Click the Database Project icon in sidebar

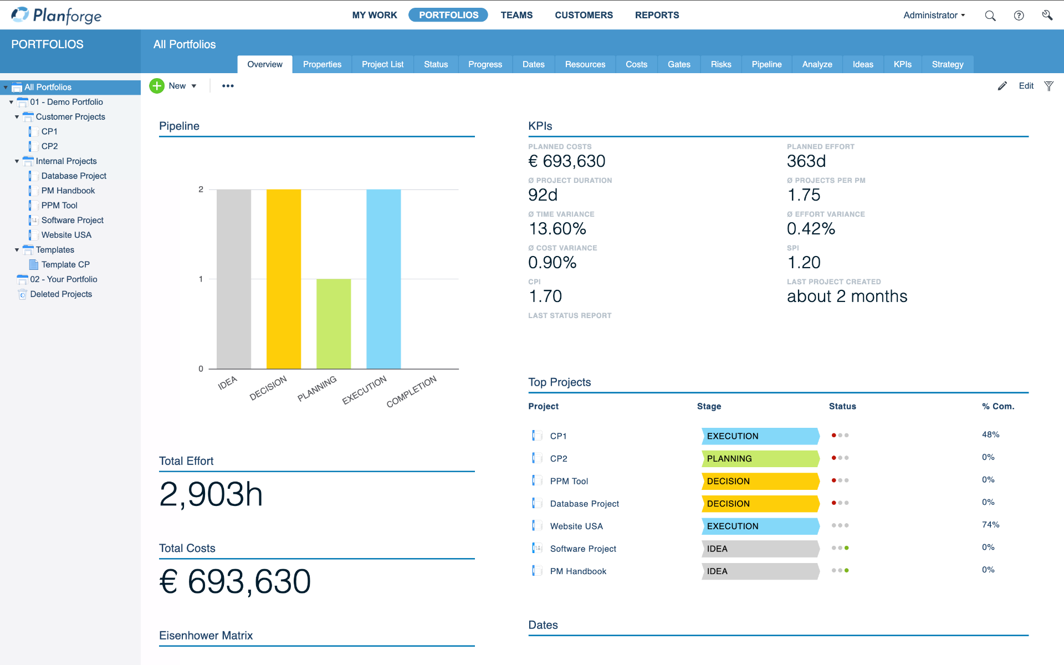coord(33,176)
